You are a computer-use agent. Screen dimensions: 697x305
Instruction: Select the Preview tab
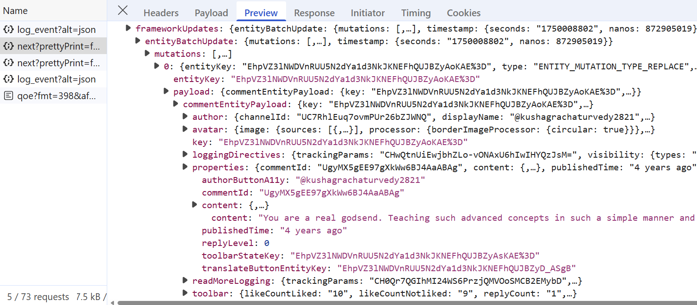pos(261,13)
